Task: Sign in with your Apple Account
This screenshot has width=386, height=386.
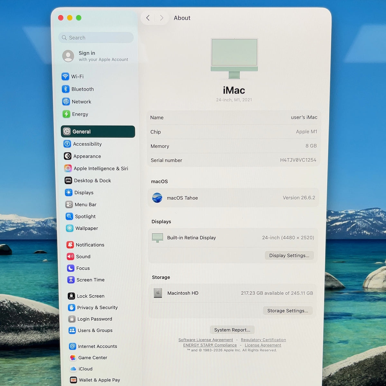Action: [x=95, y=56]
